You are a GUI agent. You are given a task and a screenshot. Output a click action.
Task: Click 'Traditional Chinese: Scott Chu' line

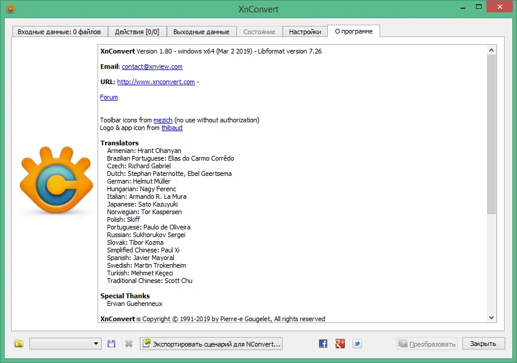[150, 281]
